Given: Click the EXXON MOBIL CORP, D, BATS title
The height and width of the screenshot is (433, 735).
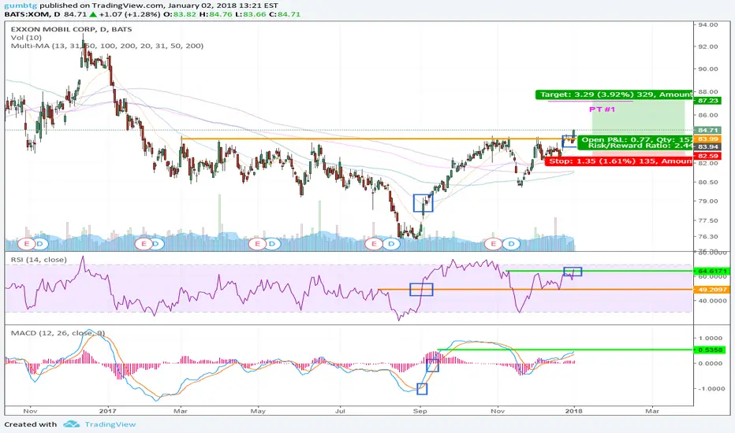Looking at the screenshot, I should pyautogui.click(x=71, y=29).
